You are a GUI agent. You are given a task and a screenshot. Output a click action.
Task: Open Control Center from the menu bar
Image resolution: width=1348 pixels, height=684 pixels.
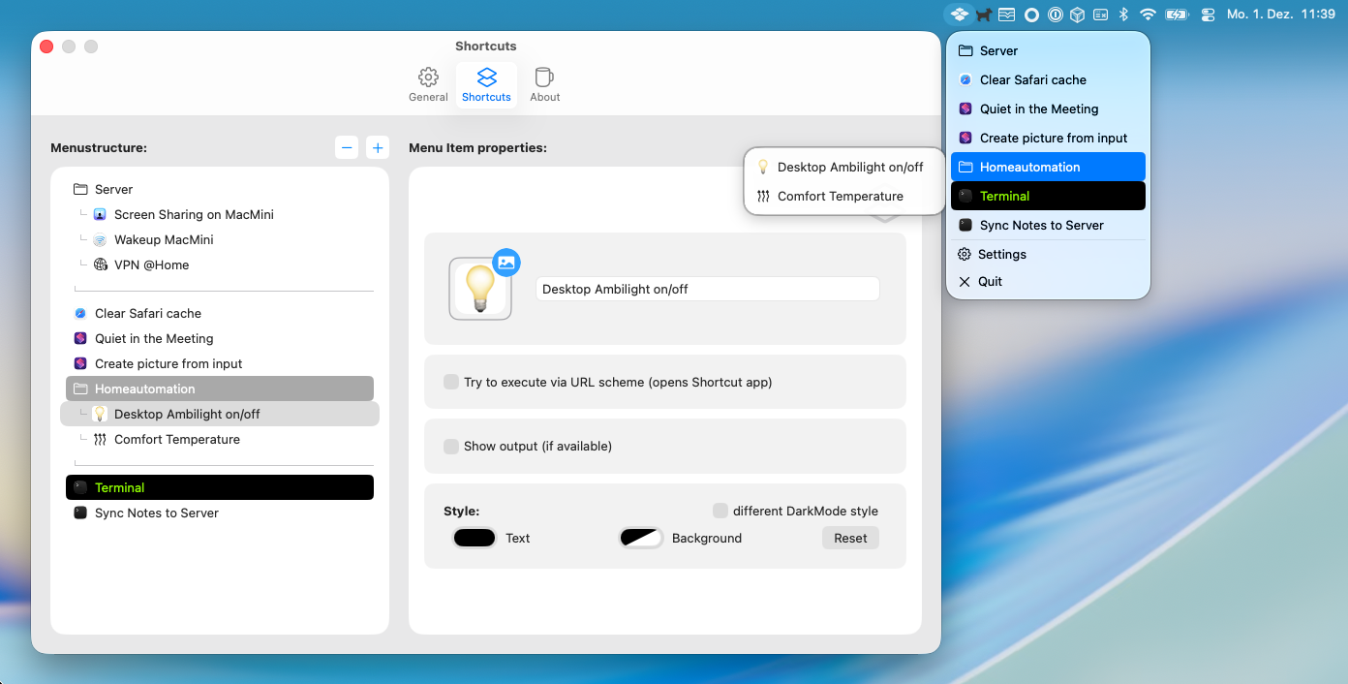pos(1207,15)
